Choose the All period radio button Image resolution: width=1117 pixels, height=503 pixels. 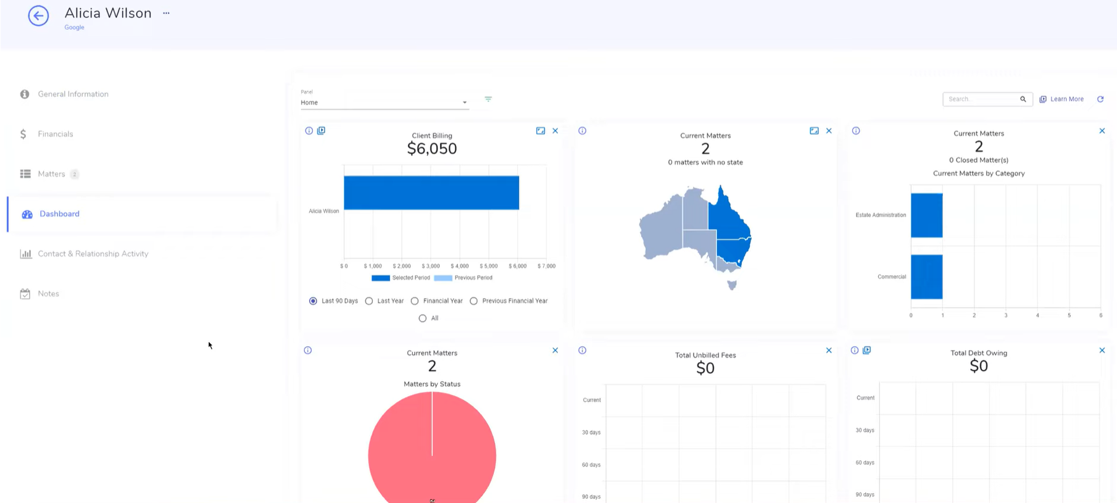(x=423, y=318)
